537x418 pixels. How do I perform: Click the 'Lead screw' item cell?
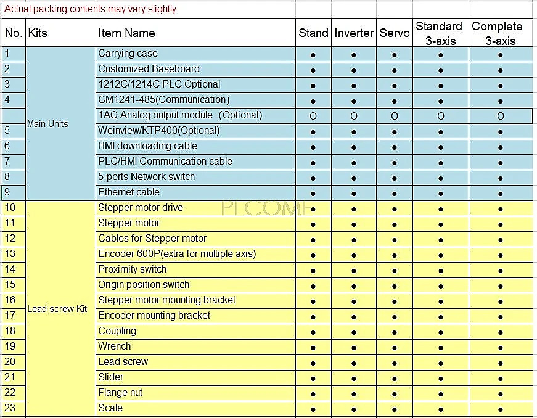(195, 362)
